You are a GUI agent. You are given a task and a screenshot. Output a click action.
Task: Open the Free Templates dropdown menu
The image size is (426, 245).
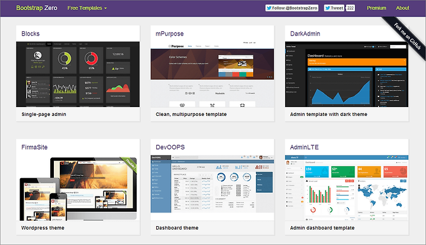tap(87, 8)
